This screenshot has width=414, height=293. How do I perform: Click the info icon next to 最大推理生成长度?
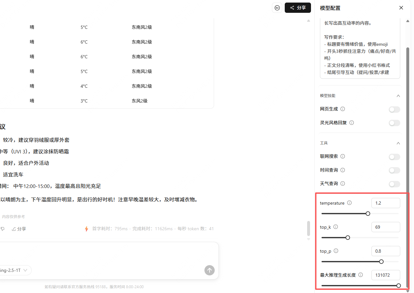tap(361, 275)
